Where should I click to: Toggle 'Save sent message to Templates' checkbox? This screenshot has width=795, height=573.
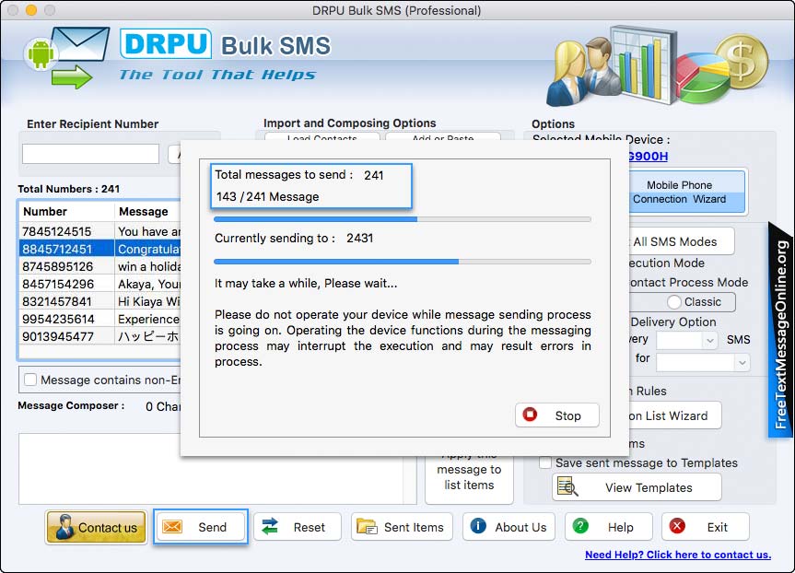coord(545,462)
